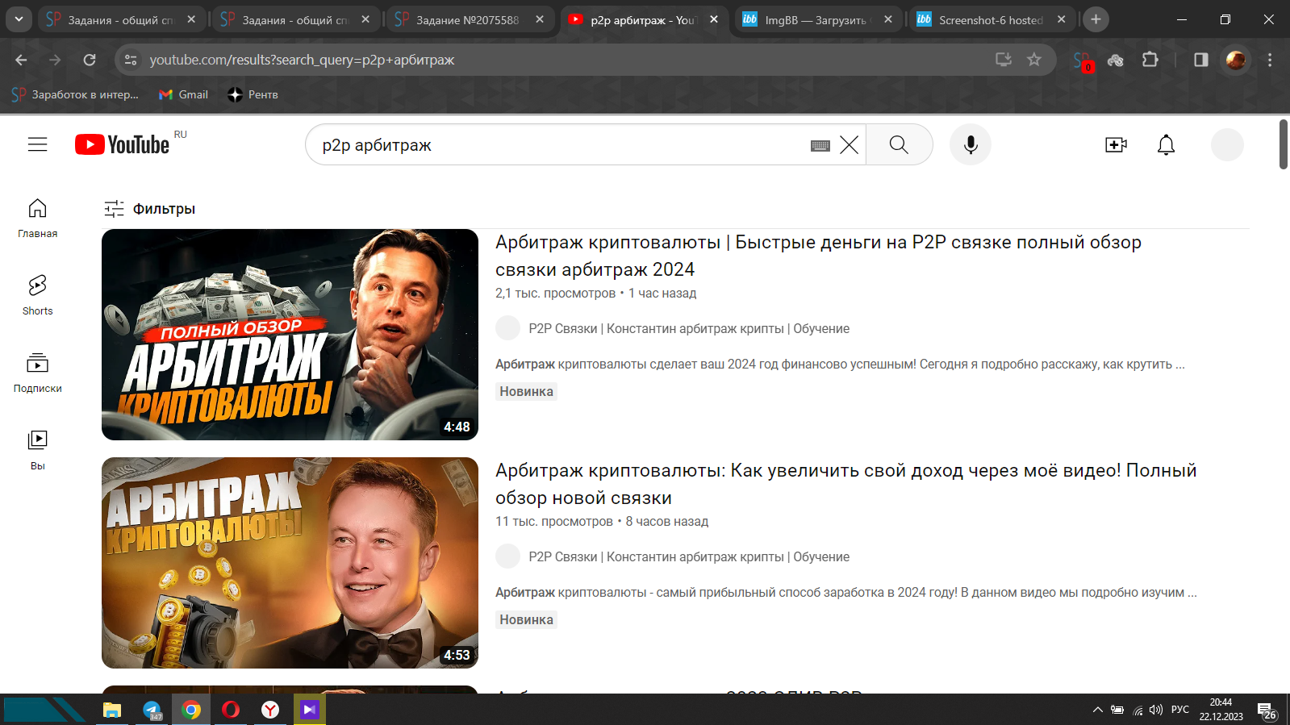Switch to the Screenshot-6 hosted tab
The image size is (1290, 725).
click(991, 19)
